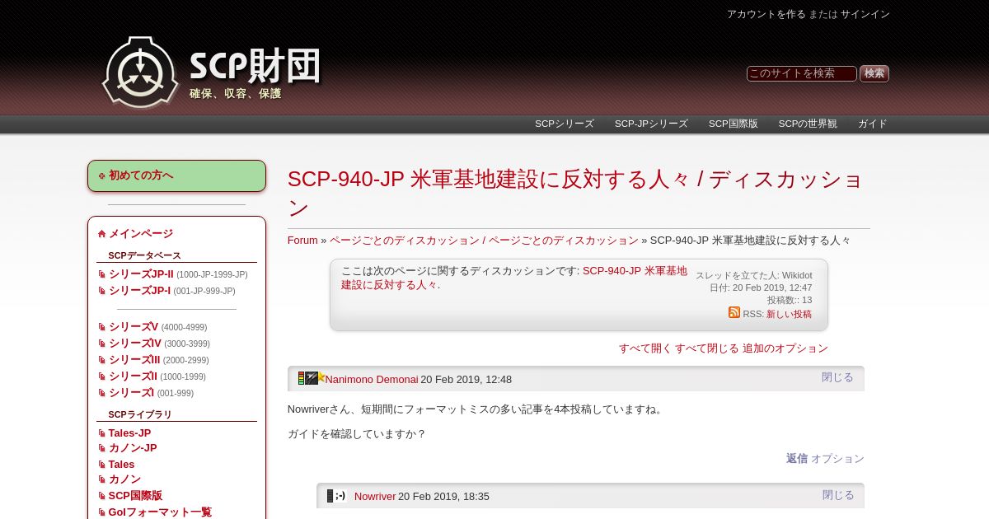
Task: Open 追加のオプション
Action: pos(785,348)
